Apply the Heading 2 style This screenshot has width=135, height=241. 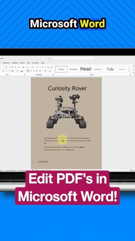tap(97, 69)
